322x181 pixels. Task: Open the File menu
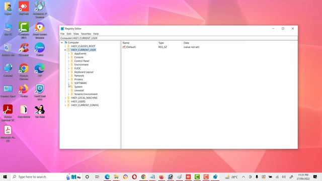click(62, 34)
